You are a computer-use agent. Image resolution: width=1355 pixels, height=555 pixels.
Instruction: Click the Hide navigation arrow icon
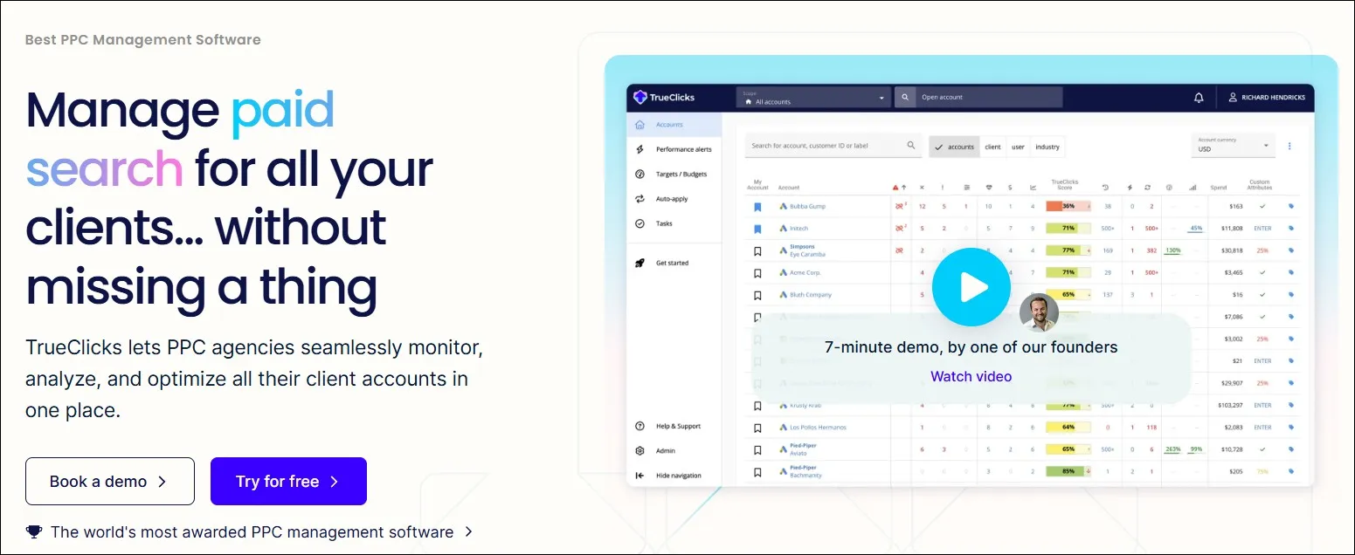[x=639, y=476]
